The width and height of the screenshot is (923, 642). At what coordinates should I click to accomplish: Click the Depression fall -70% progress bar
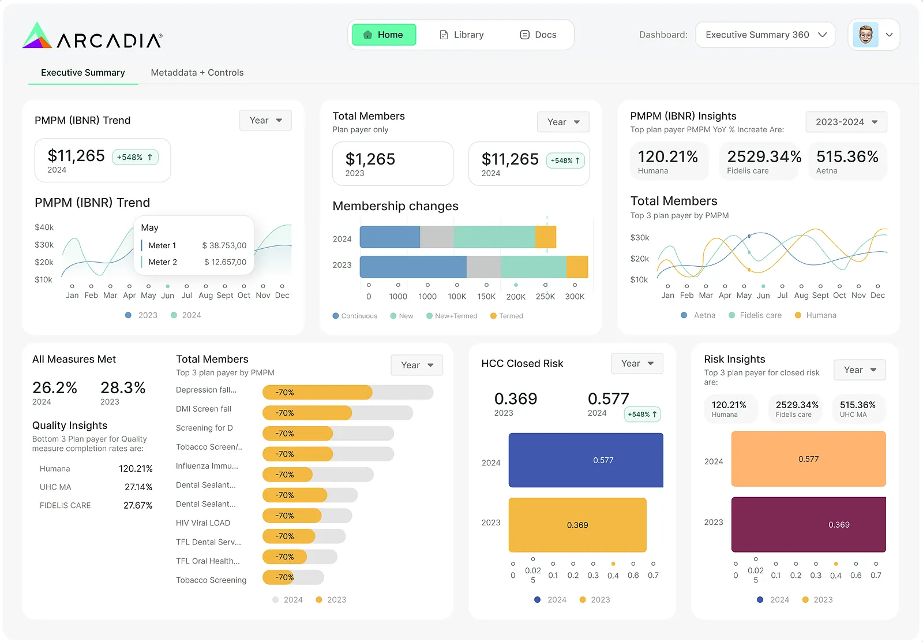(348, 393)
